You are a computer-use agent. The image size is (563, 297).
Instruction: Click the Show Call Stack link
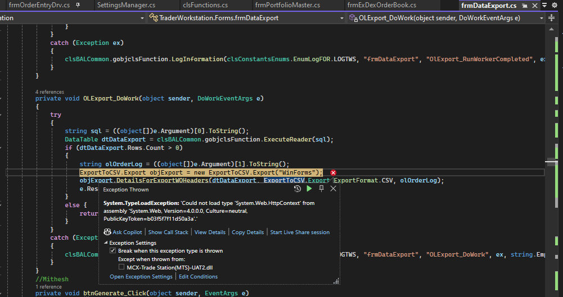pyautogui.click(x=168, y=232)
